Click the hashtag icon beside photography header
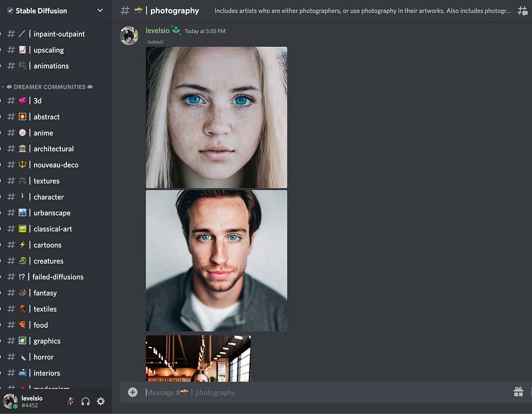Screen dimensions: 532x414 pos(125,11)
